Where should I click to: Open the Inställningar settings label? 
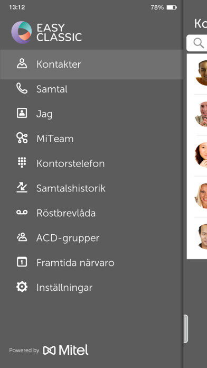click(x=64, y=288)
